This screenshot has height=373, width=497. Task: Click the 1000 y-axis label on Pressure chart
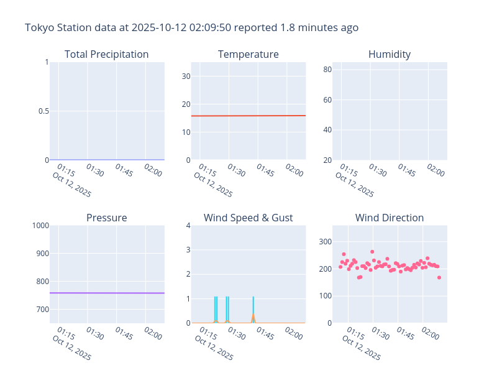[40, 225]
